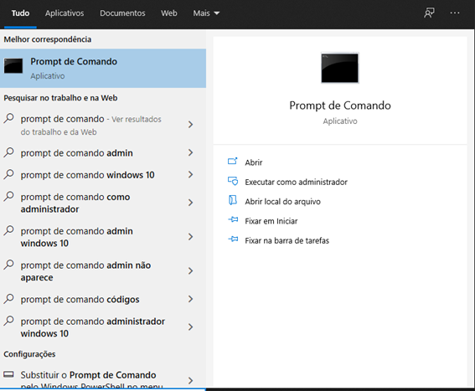Expand arrow for 'prompt de comando admin não aparece'
475x391 pixels.
[190, 270]
